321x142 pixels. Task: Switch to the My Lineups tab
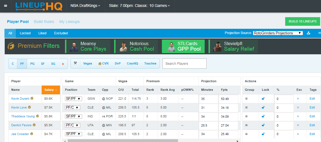(x=69, y=22)
